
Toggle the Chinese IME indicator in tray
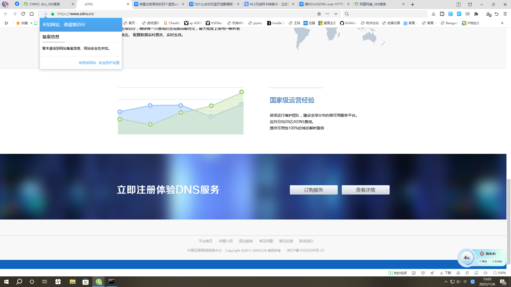click(465, 282)
